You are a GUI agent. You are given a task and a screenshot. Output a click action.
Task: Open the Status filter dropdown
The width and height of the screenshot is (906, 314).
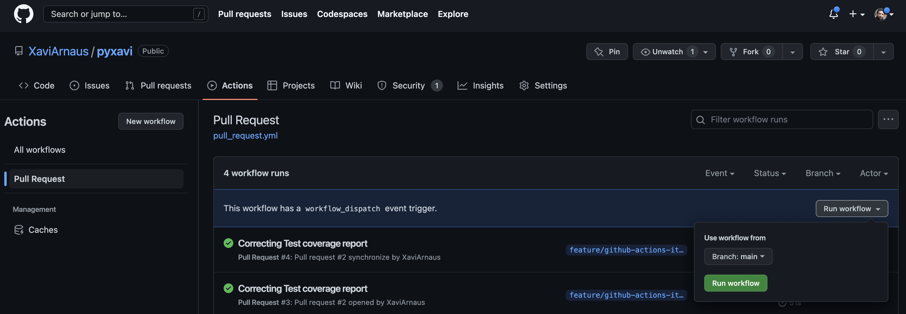tap(770, 173)
